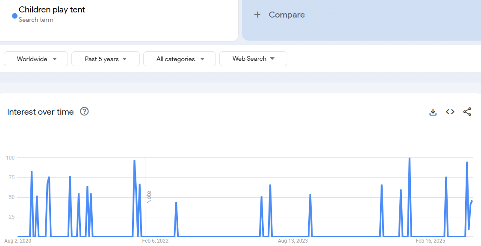This screenshot has width=481, height=246.
Task: Click first spike near Aug 2, 2020
Action: (x=32, y=172)
